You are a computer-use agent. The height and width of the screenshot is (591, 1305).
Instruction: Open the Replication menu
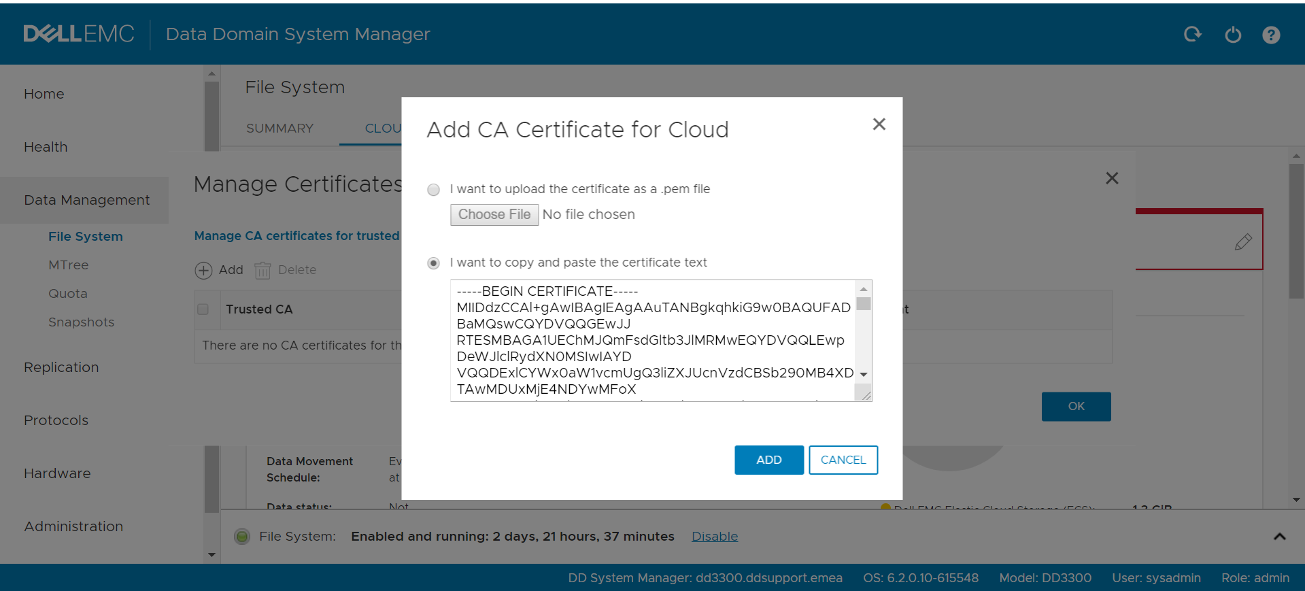click(x=61, y=367)
